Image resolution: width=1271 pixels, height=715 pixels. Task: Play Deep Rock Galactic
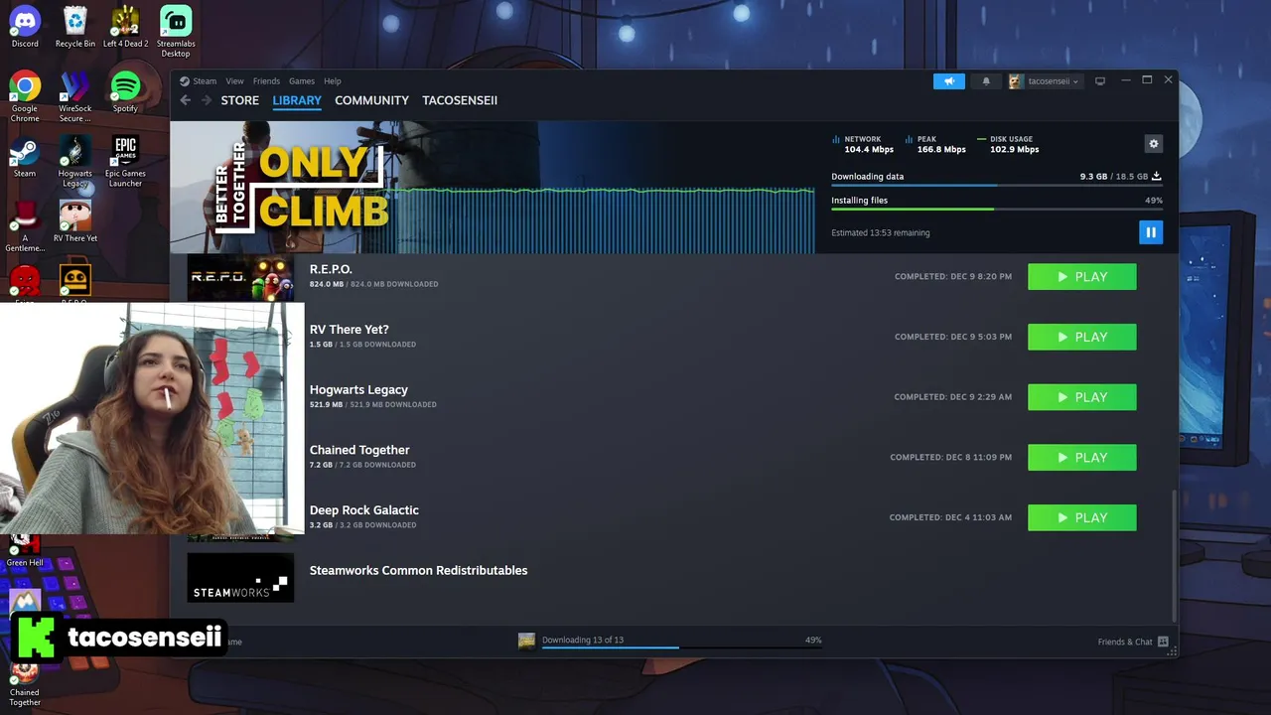point(1082,517)
